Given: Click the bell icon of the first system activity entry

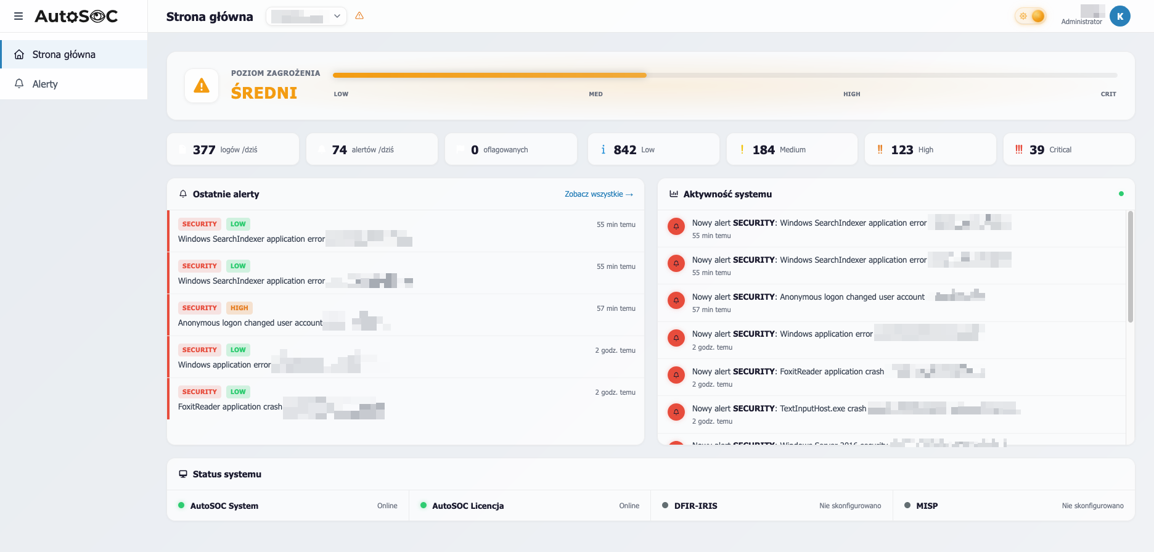Looking at the screenshot, I should pyautogui.click(x=676, y=226).
